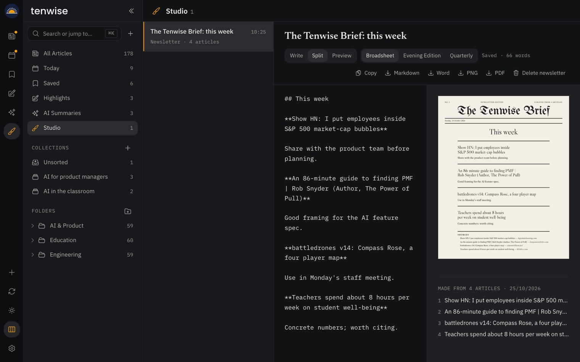Export the newsletter as PNG

coord(467,73)
